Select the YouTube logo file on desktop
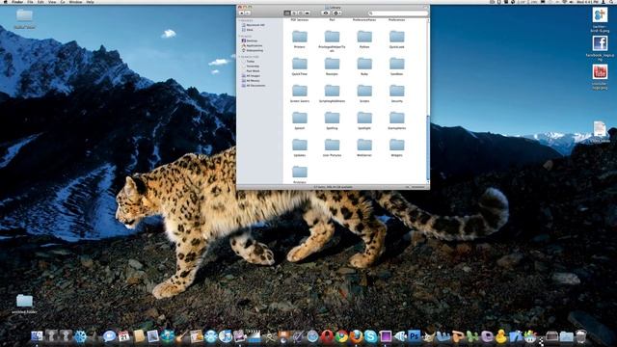The image size is (617, 347). click(600, 72)
